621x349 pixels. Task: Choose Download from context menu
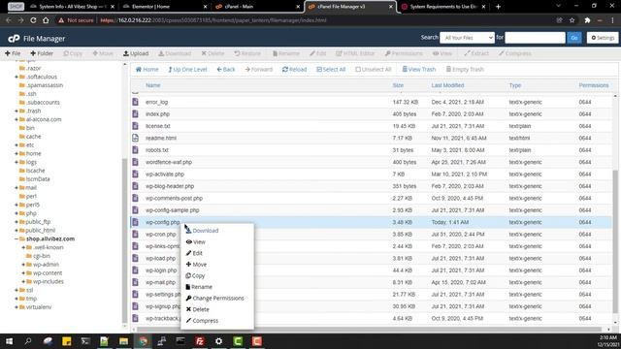coord(202,231)
